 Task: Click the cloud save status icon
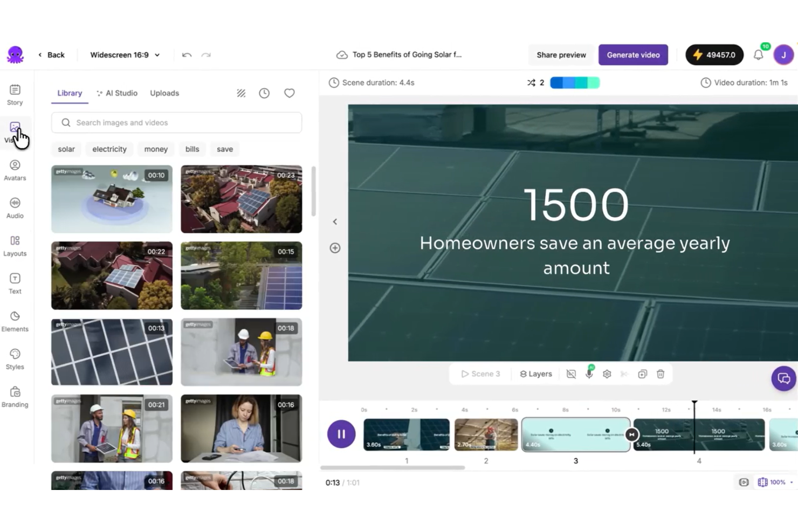point(342,55)
